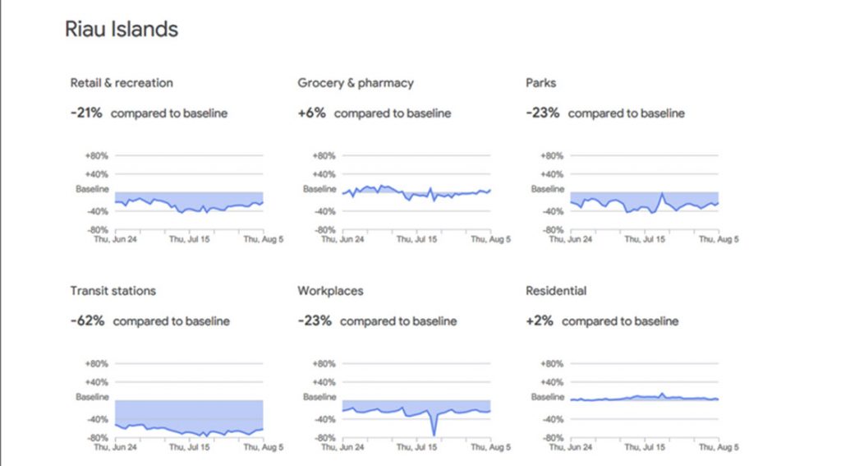Screen dimensions: 841x466
Task: Select the Retail & recreation heading
Action: (x=122, y=83)
